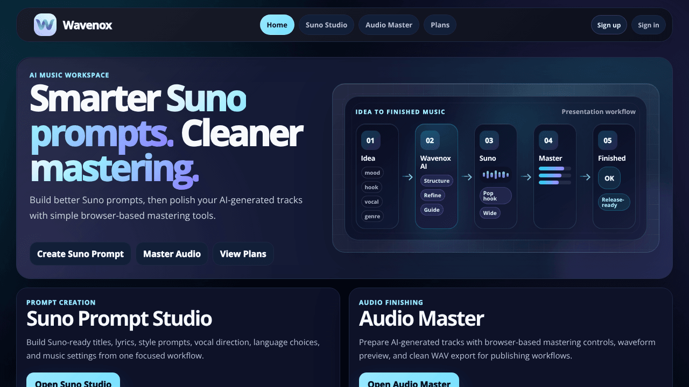Click the Open Audio Master button

pos(409,380)
